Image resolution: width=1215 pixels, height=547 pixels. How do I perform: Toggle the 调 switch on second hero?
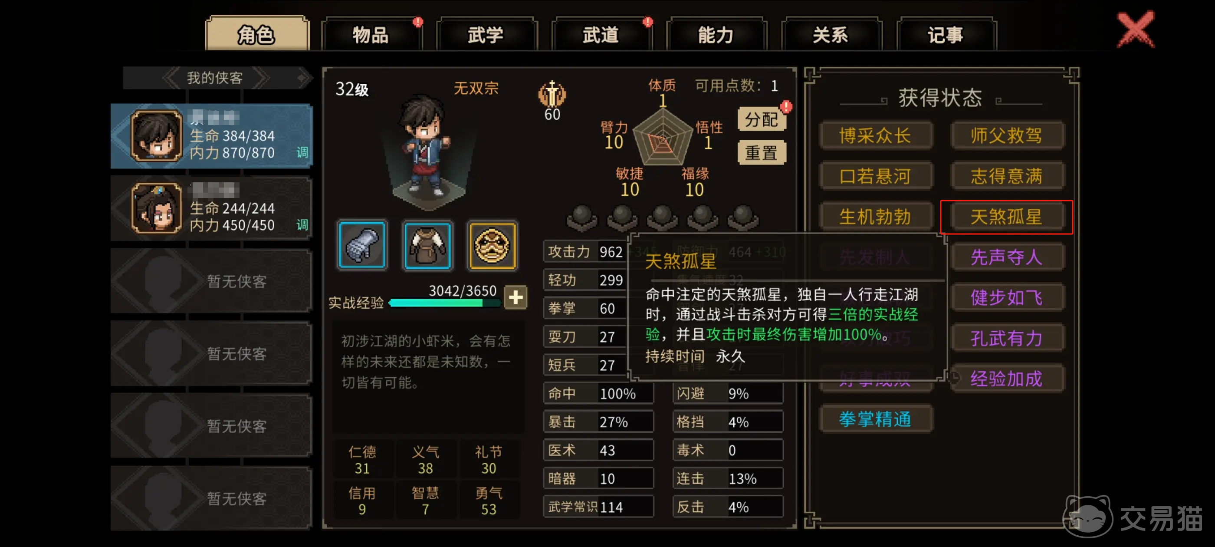302,224
